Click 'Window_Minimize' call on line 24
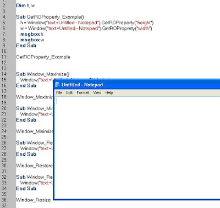The width and height of the screenshot is (220, 208). 35,132
